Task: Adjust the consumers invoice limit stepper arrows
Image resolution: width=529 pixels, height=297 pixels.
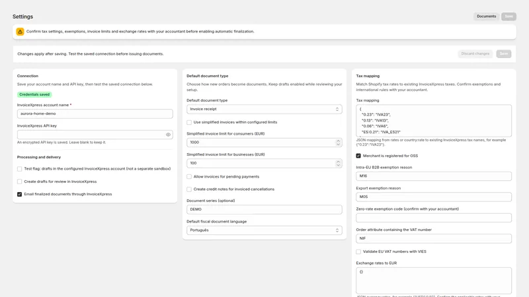Action: [338, 143]
